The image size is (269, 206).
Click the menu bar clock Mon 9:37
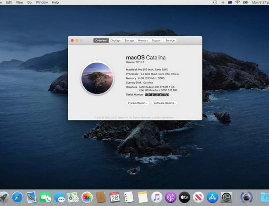click(260, 2)
